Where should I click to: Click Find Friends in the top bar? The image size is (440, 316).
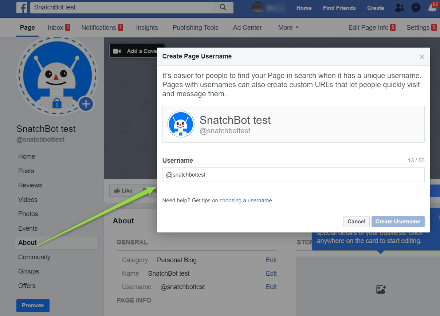tap(339, 8)
